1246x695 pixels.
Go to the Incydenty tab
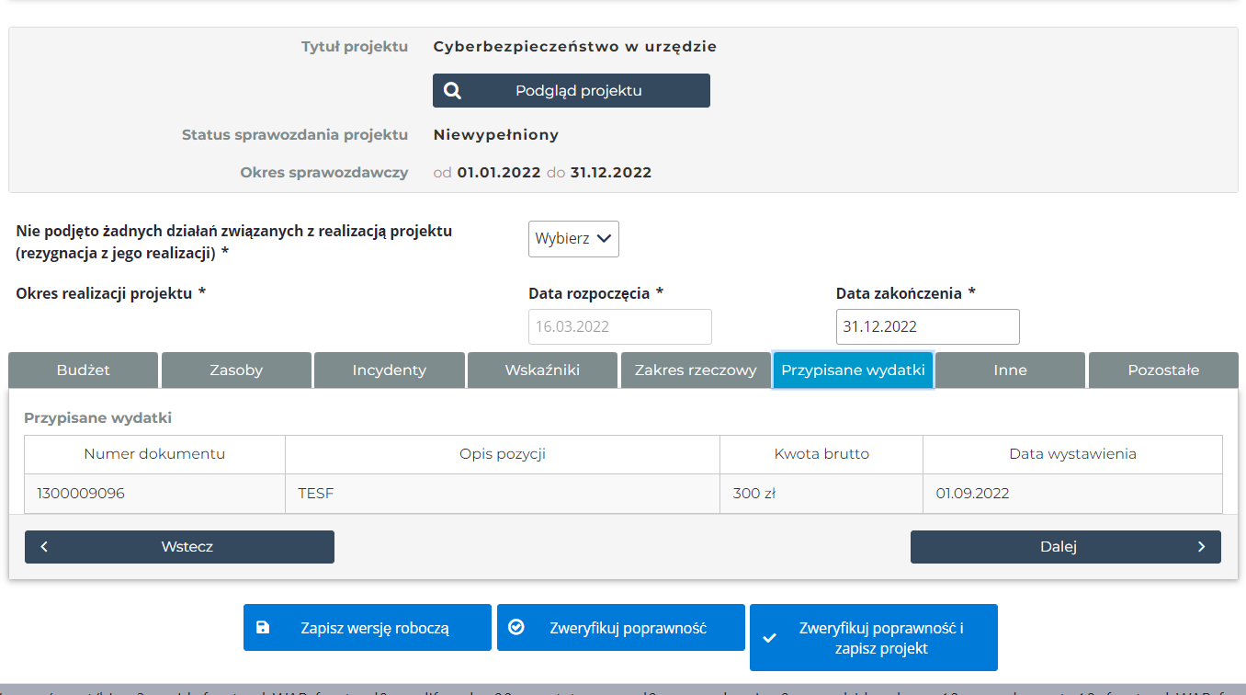(389, 370)
